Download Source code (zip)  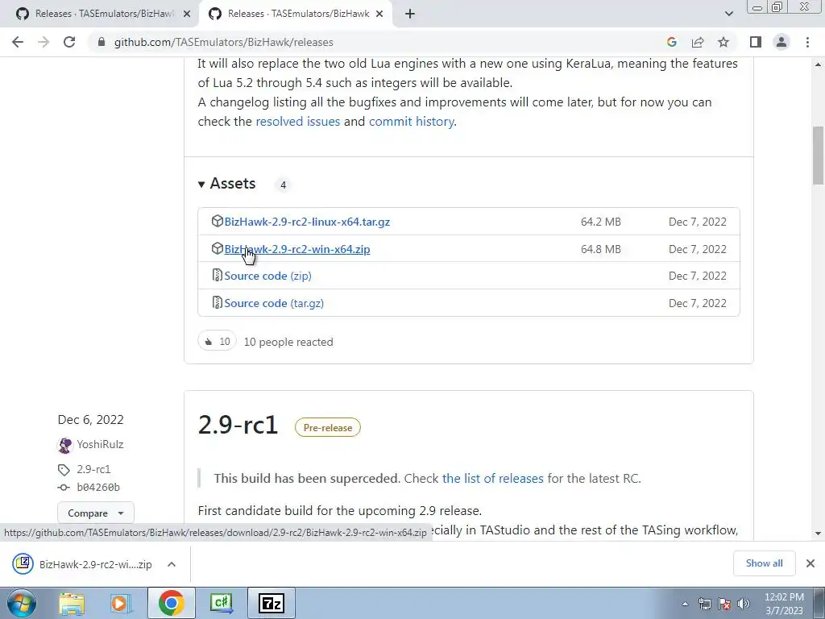click(267, 276)
